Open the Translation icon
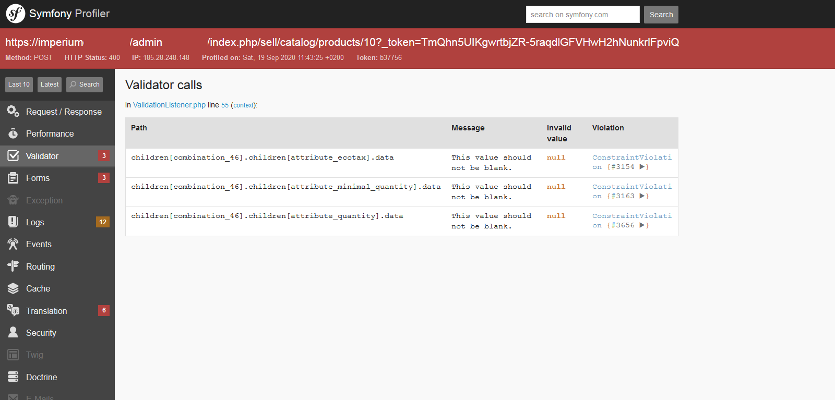The width and height of the screenshot is (835, 400). click(13, 310)
